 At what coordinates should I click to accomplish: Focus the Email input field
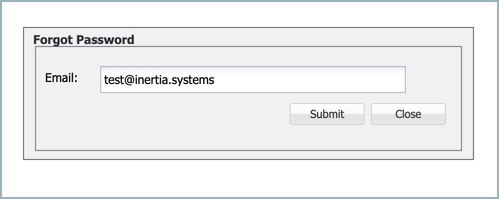click(253, 79)
